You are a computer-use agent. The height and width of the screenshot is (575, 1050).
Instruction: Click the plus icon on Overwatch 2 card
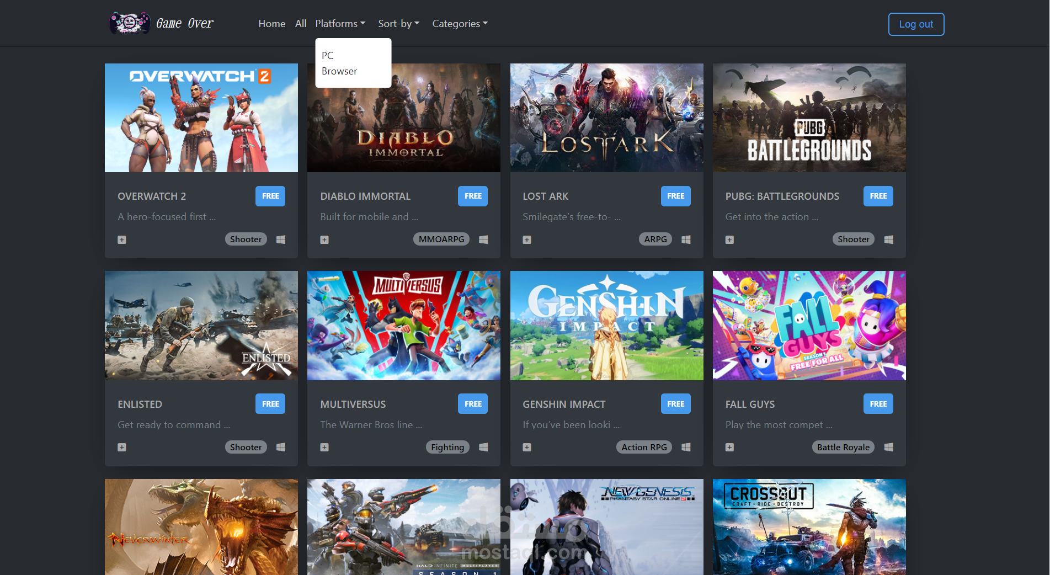coord(122,239)
